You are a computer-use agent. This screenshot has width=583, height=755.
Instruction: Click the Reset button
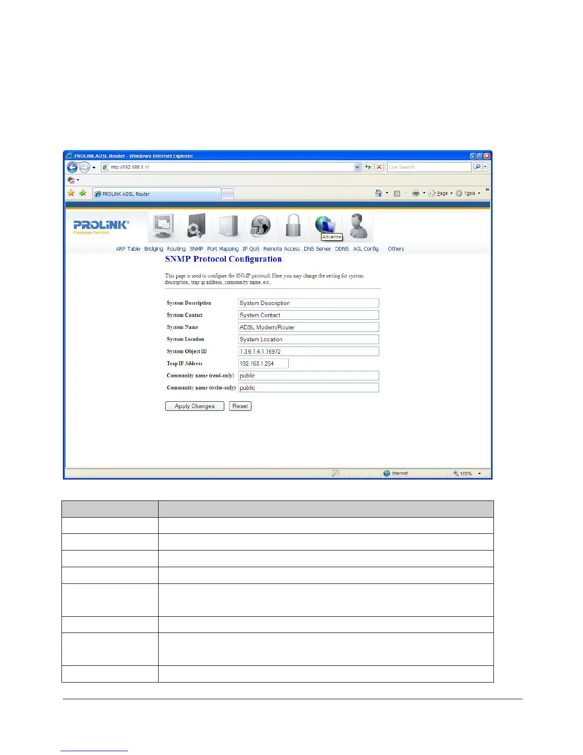point(240,406)
